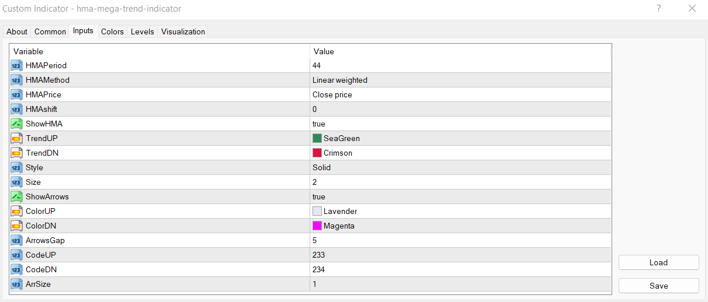Viewport: 708px width, 302px height.
Task: Click the ArrSize integer type icon
Action: 16,284
